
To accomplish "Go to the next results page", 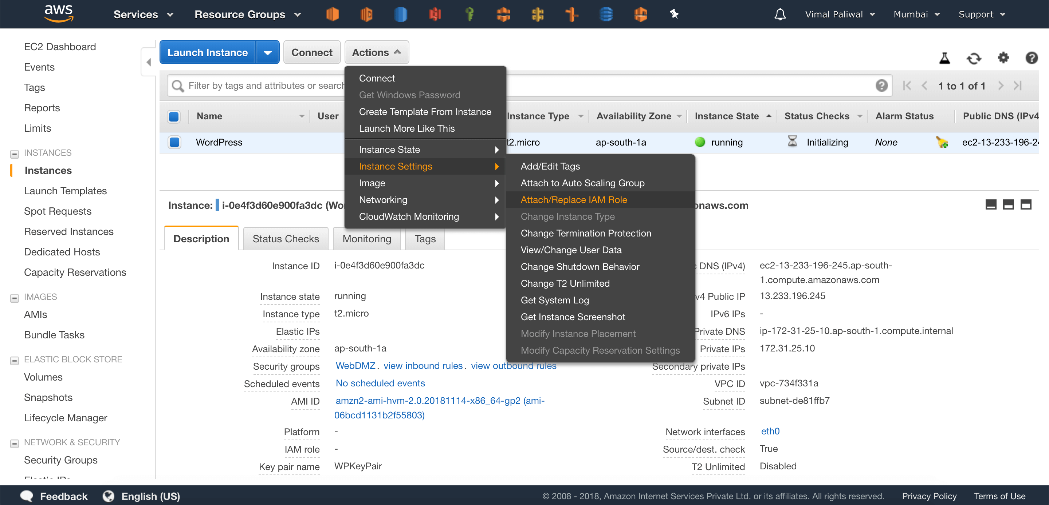I will [x=1001, y=86].
